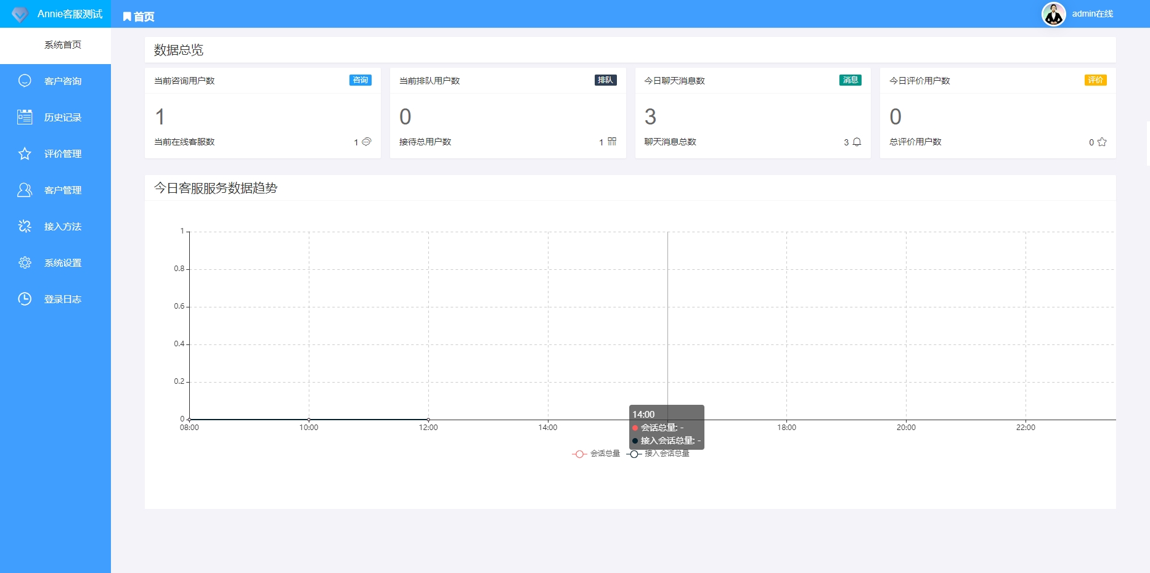1150x573 pixels.
Task: Click chat bubble icon in 当前在线客服数 row
Action: click(367, 142)
